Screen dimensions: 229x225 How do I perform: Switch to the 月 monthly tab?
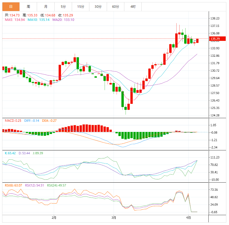(46, 7)
